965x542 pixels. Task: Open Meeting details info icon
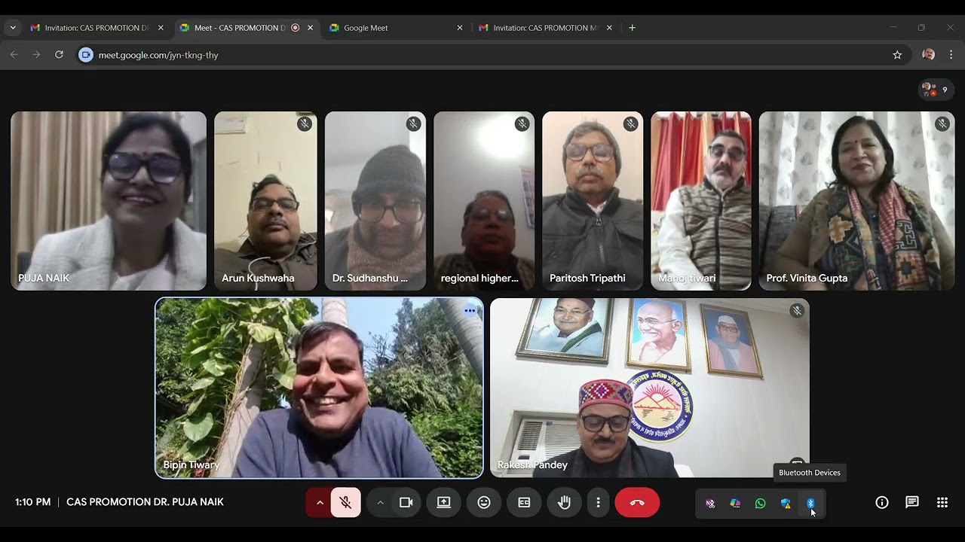[882, 502]
